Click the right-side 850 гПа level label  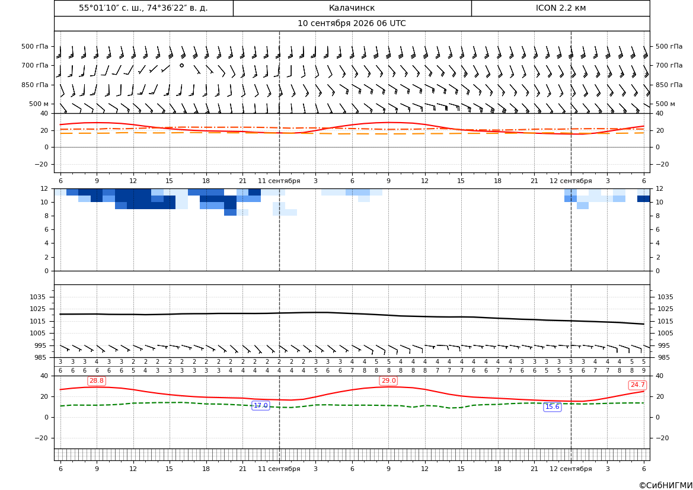(669, 85)
